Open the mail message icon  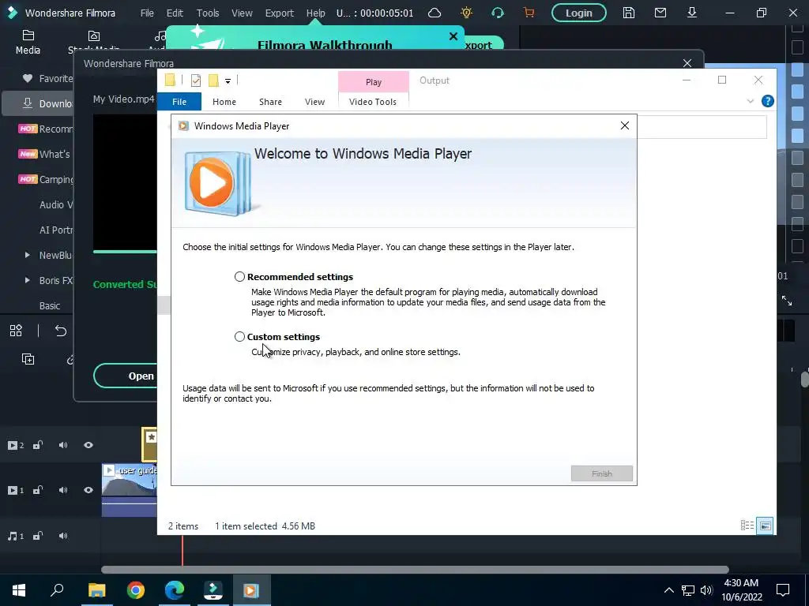pos(660,13)
